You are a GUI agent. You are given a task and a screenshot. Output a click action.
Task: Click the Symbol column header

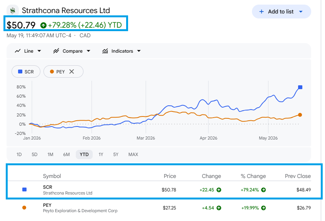(x=52, y=176)
